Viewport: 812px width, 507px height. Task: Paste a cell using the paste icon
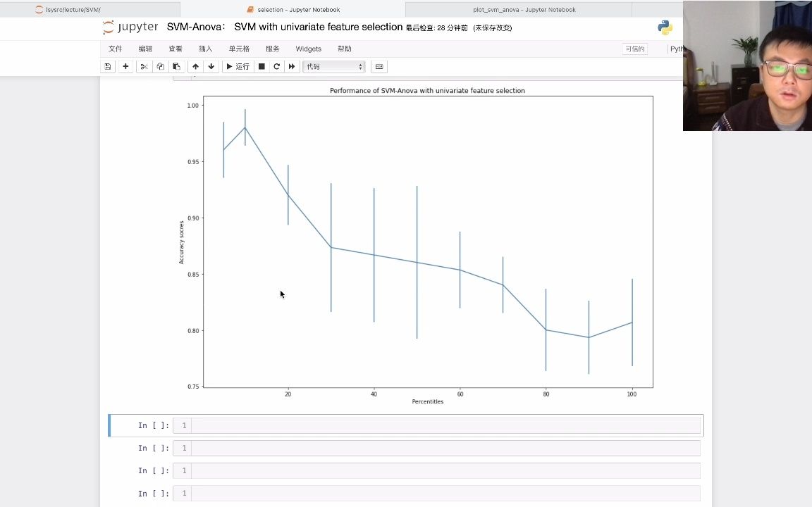coord(177,66)
